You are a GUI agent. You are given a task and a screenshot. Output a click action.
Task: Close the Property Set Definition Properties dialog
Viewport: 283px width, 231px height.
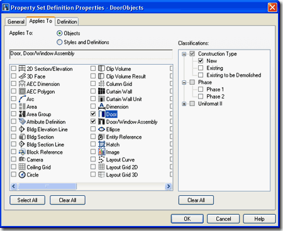(272, 8)
